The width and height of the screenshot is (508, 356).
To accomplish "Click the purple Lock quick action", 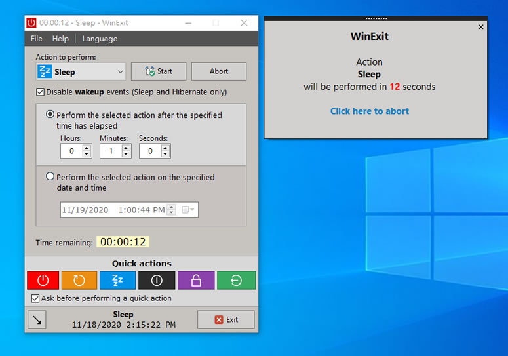I will [196, 280].
